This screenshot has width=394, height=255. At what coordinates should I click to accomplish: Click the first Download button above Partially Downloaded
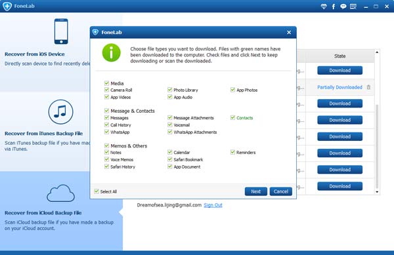[x=339, y=70]
